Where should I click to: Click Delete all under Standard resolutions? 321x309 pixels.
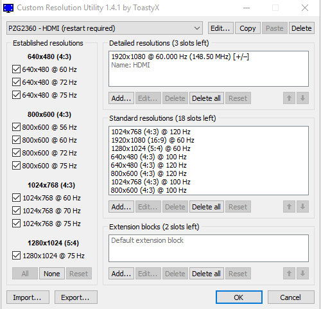pos(206,207)
